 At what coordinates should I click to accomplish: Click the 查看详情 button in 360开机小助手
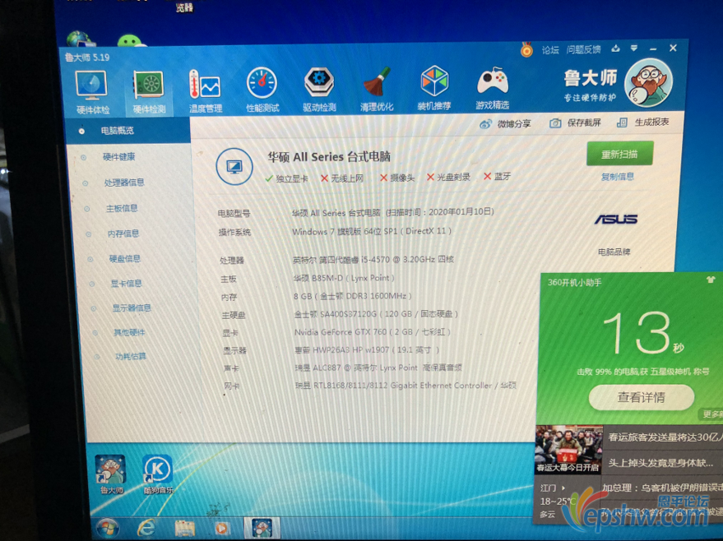642,397
